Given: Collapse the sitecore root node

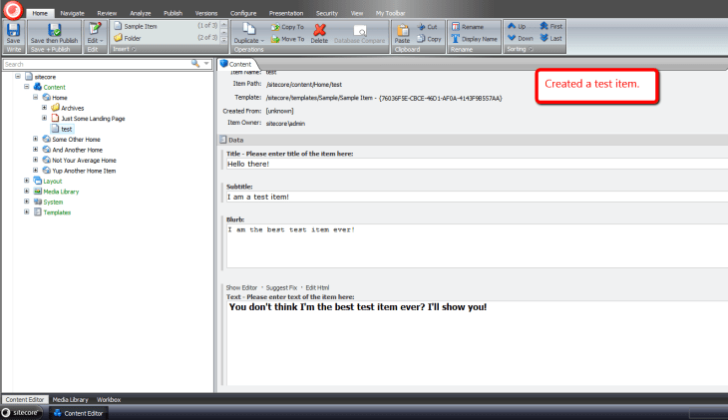Looking at the screenshot, I should 18,76.
